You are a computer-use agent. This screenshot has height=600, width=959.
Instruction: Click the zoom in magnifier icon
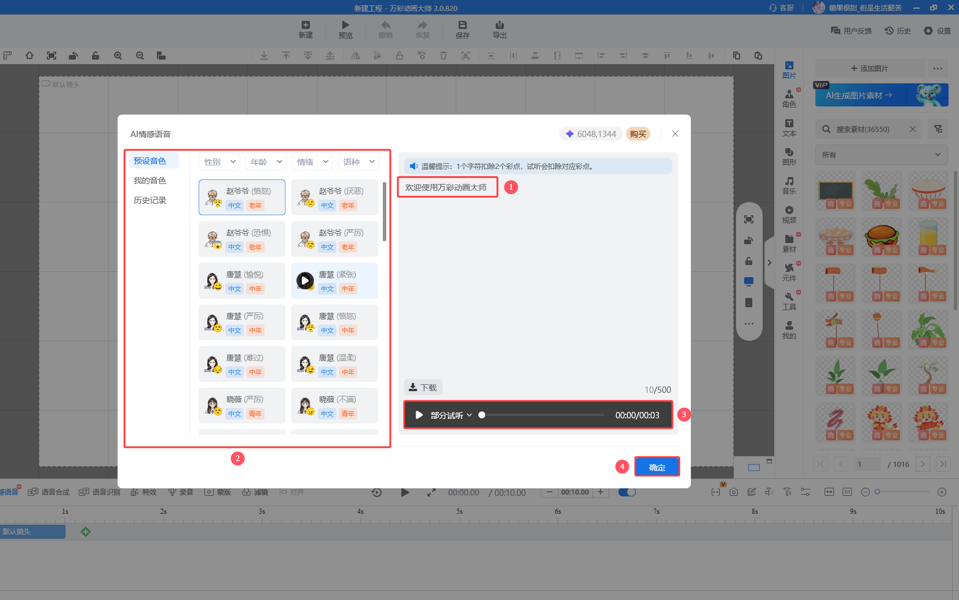(118, 56)
